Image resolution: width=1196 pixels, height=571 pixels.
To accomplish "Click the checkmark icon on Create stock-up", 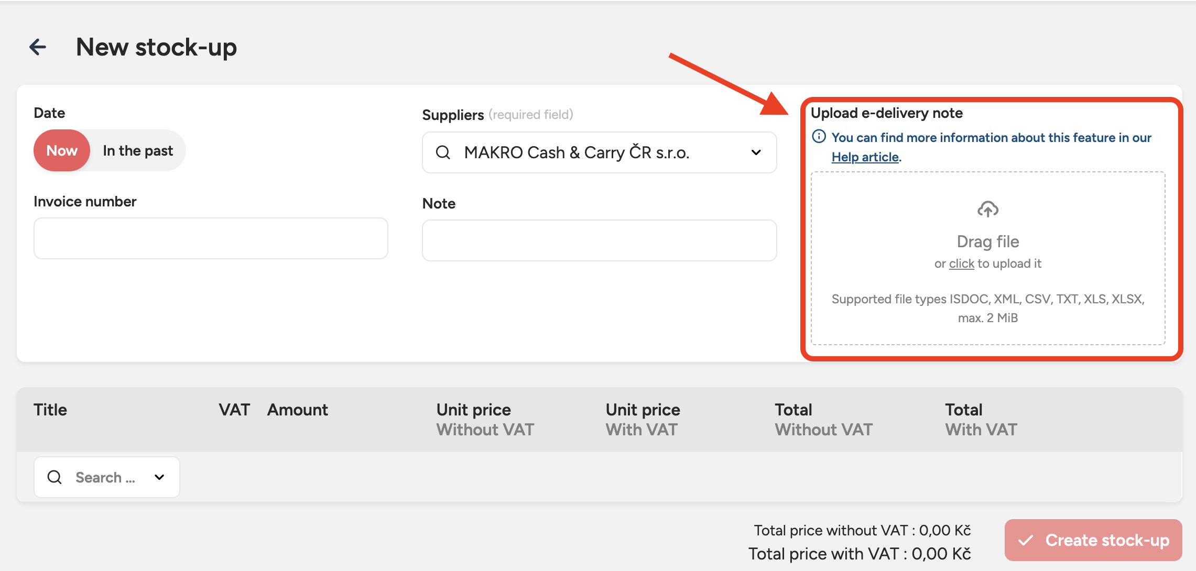I will click(x=1026, y=540).
